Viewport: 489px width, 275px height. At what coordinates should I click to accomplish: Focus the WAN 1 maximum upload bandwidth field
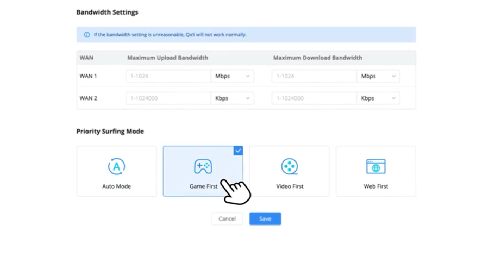(168, 76)
